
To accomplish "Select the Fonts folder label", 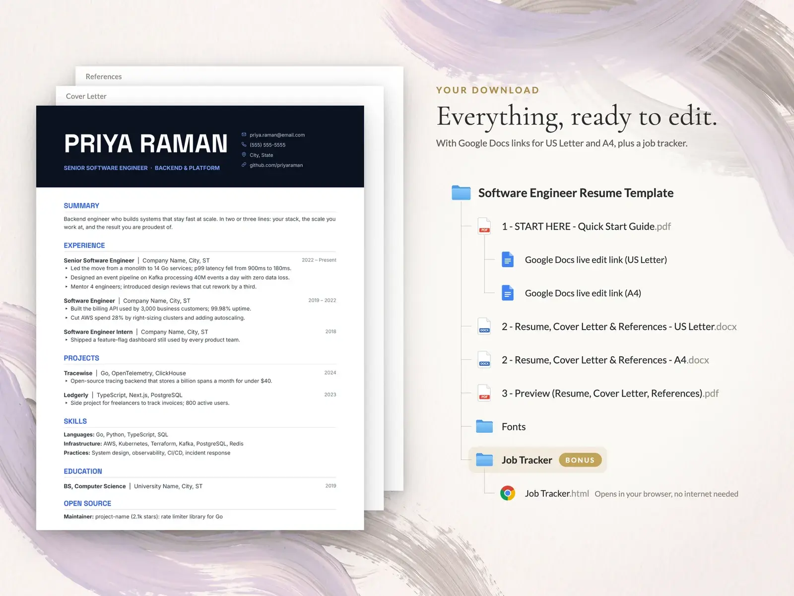I will [514, 427].
